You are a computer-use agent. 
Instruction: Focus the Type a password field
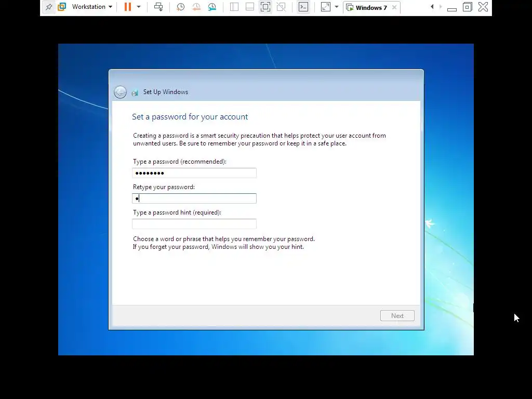point(194,173)
